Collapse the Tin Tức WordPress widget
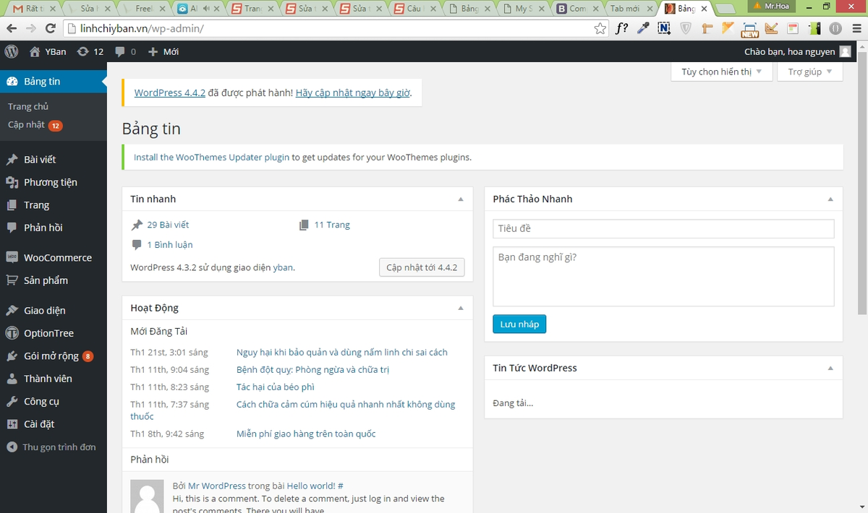868x513 pixels. (x=830, y=368)
